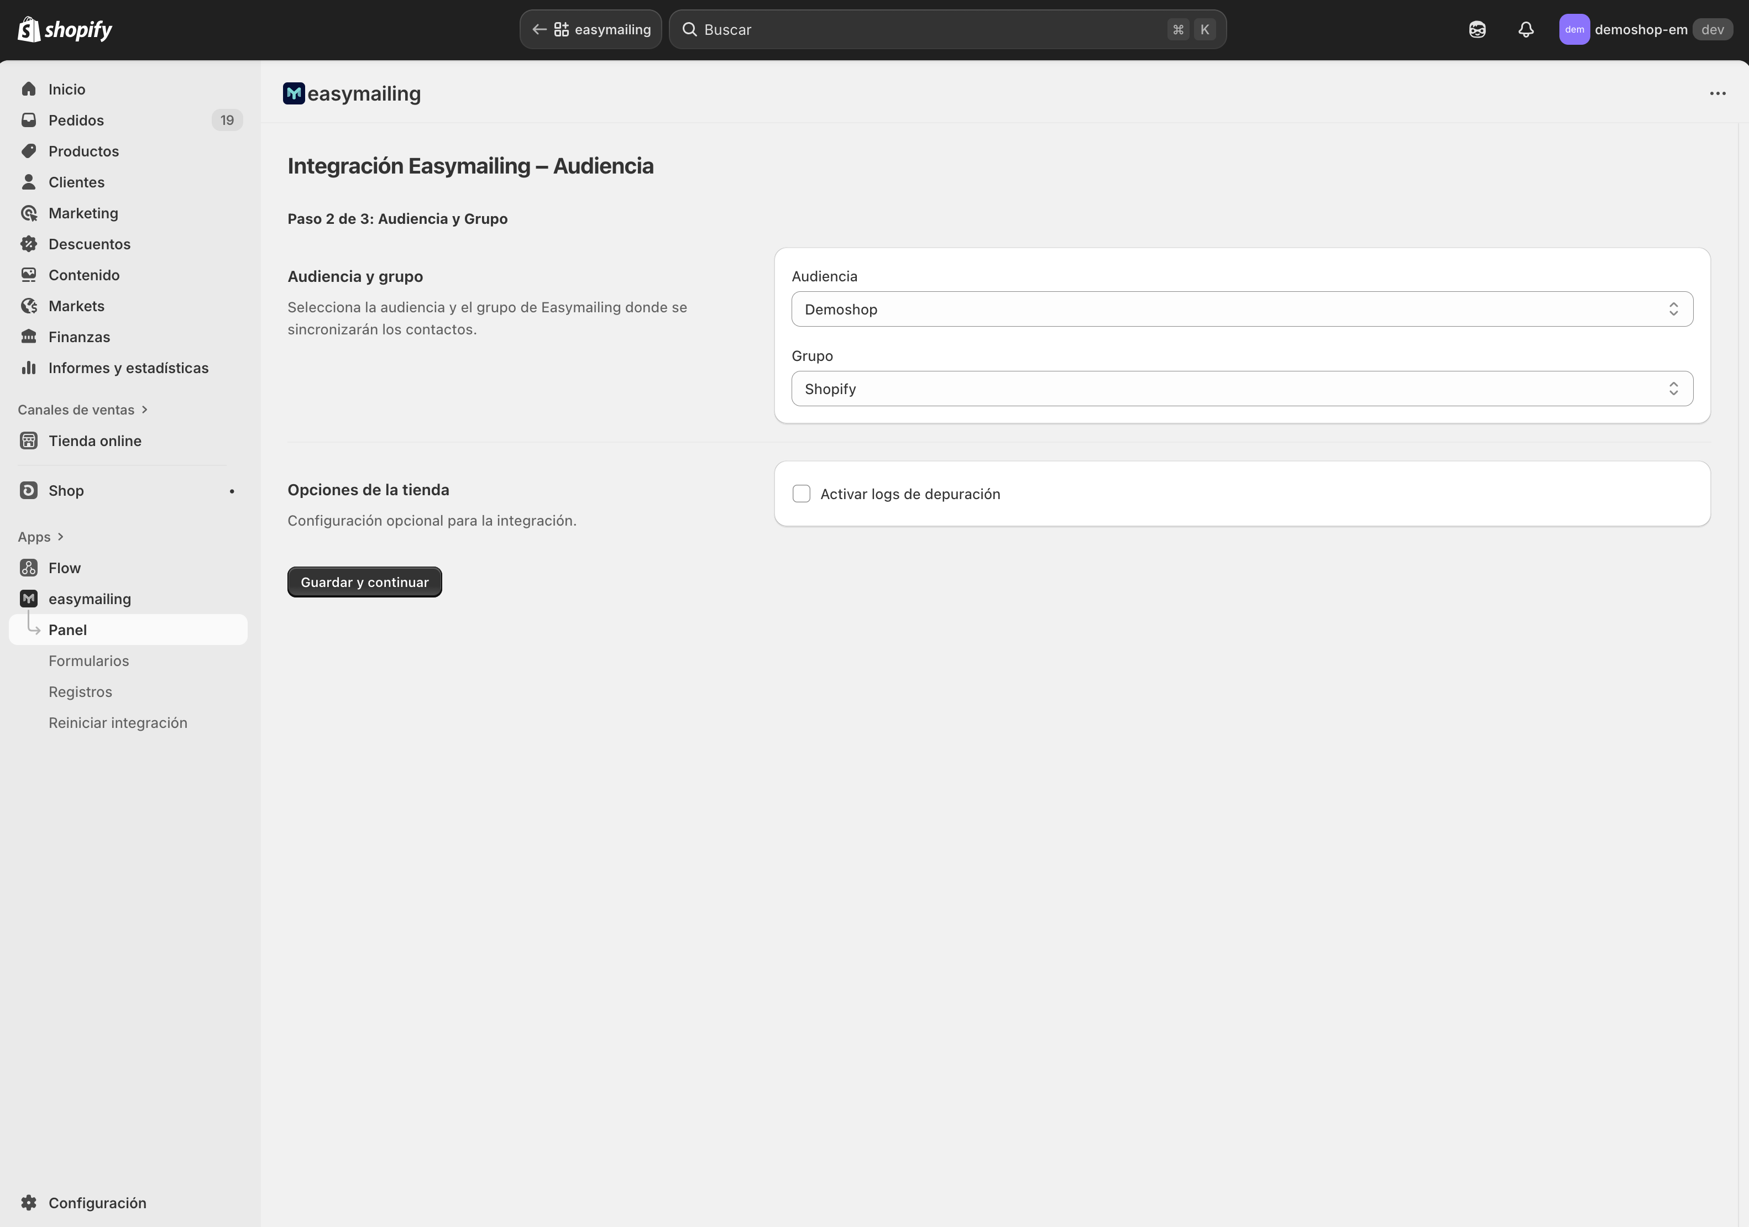Click Guardar y continuar button

[364, 582]
